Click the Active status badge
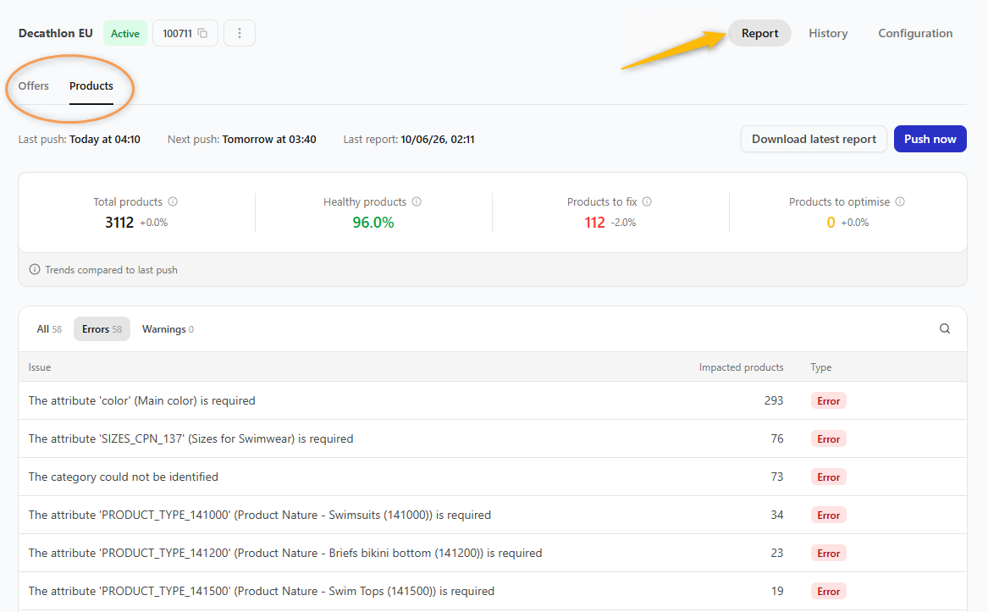This screenshot has height=612, width=988. click(125, 33)
